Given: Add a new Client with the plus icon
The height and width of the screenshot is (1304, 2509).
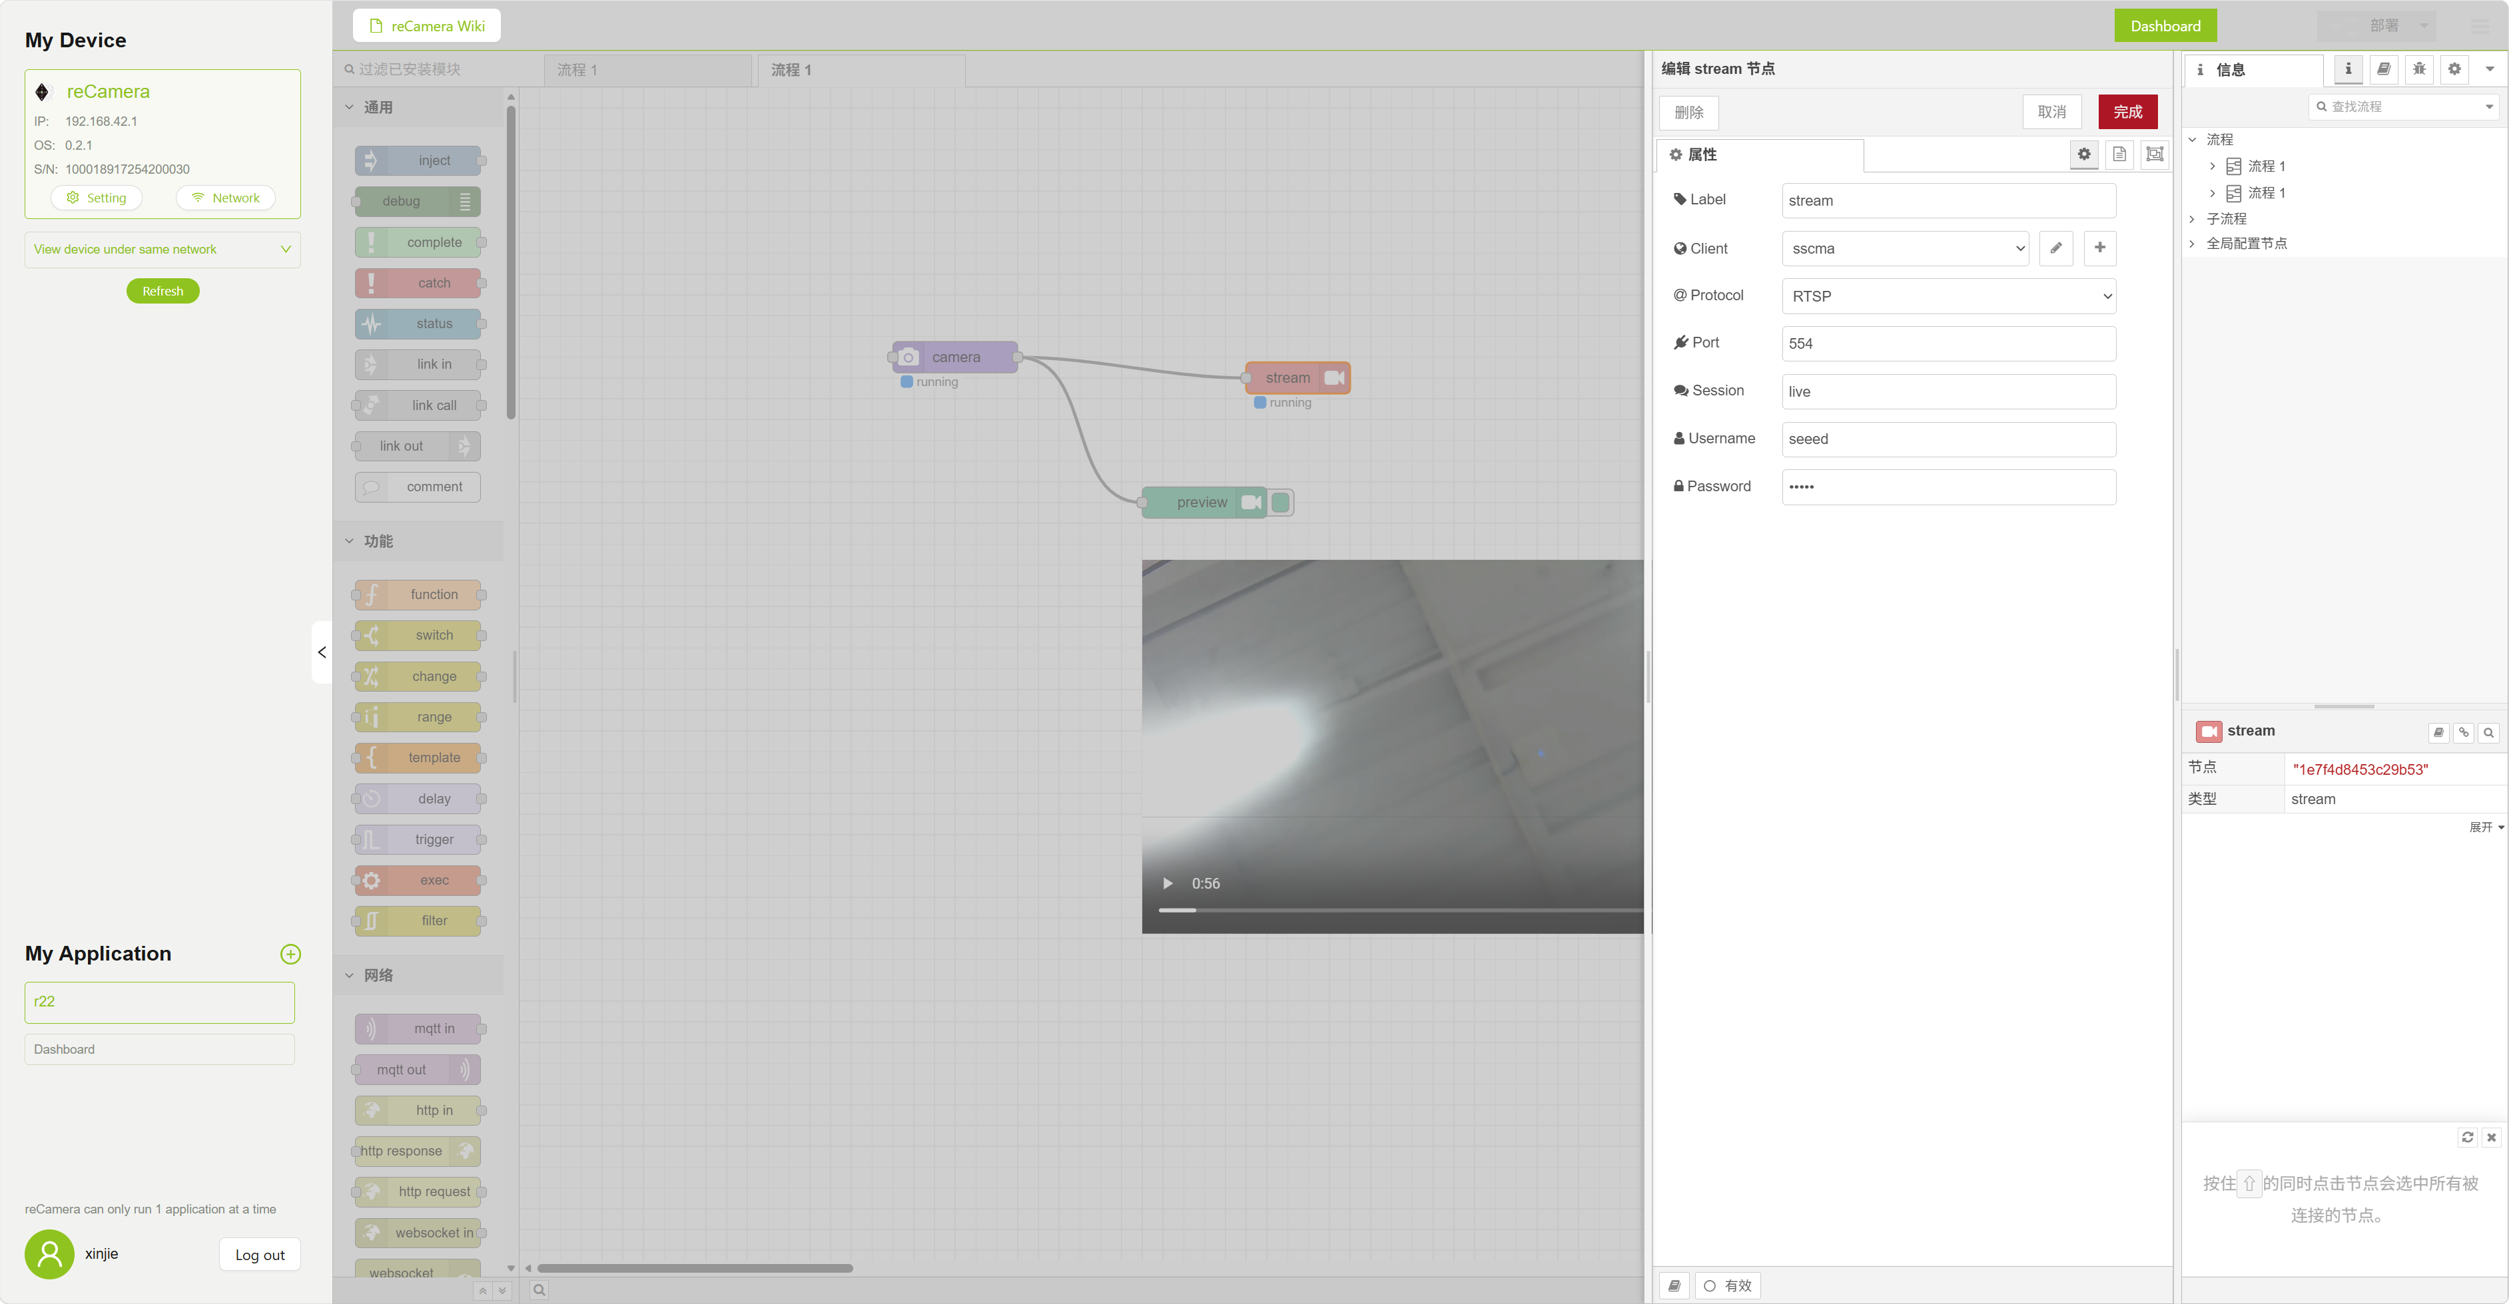Looking at the screenshot, I should pyautogui.click(x=2099, y=248).
